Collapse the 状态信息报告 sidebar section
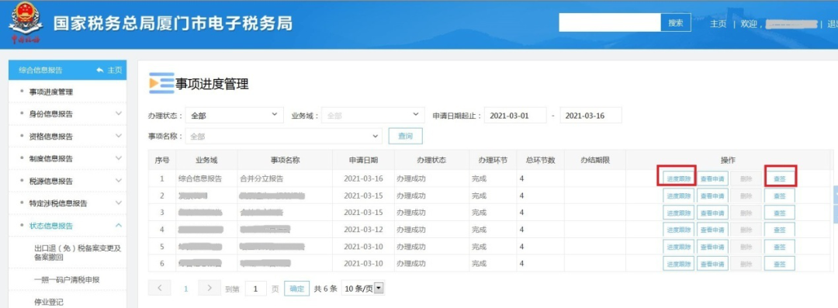This screenshot has height=308, width=838. coord(68,226)
